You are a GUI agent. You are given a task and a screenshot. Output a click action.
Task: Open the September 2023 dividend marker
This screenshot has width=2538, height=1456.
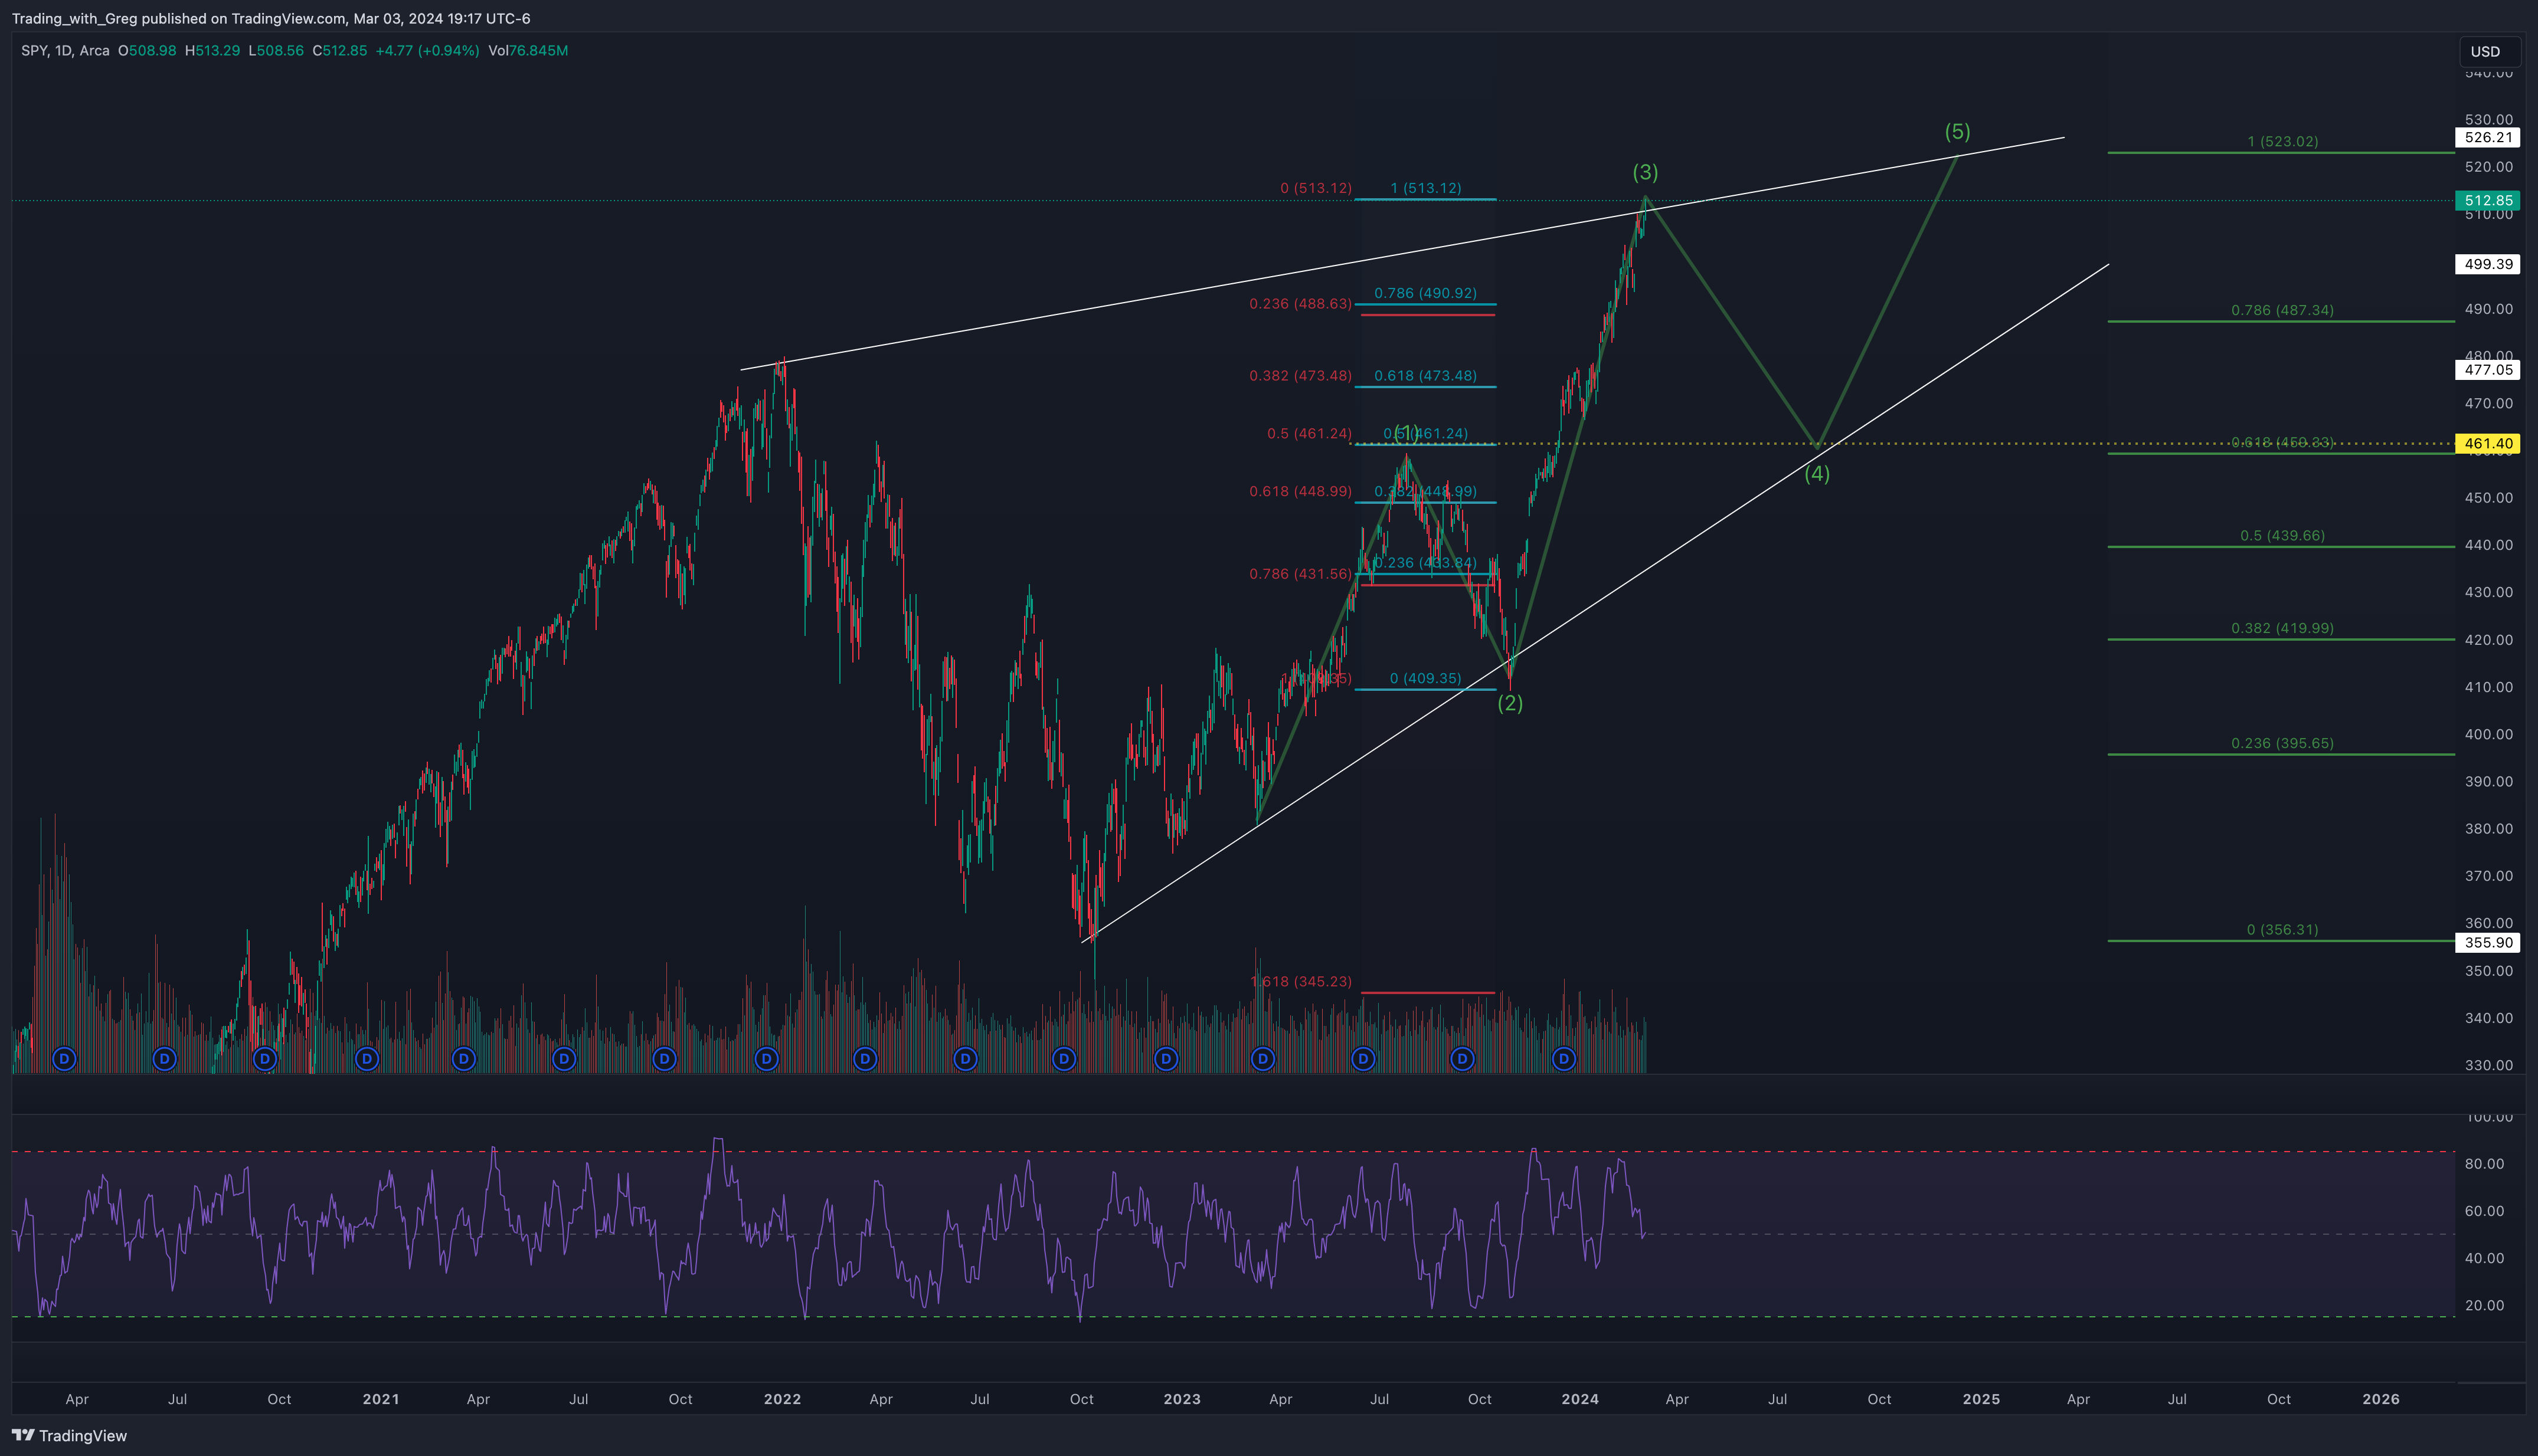point(1463,1058)
